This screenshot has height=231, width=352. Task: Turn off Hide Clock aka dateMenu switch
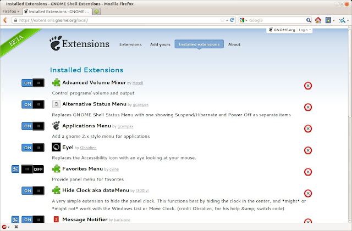[33, 190]
